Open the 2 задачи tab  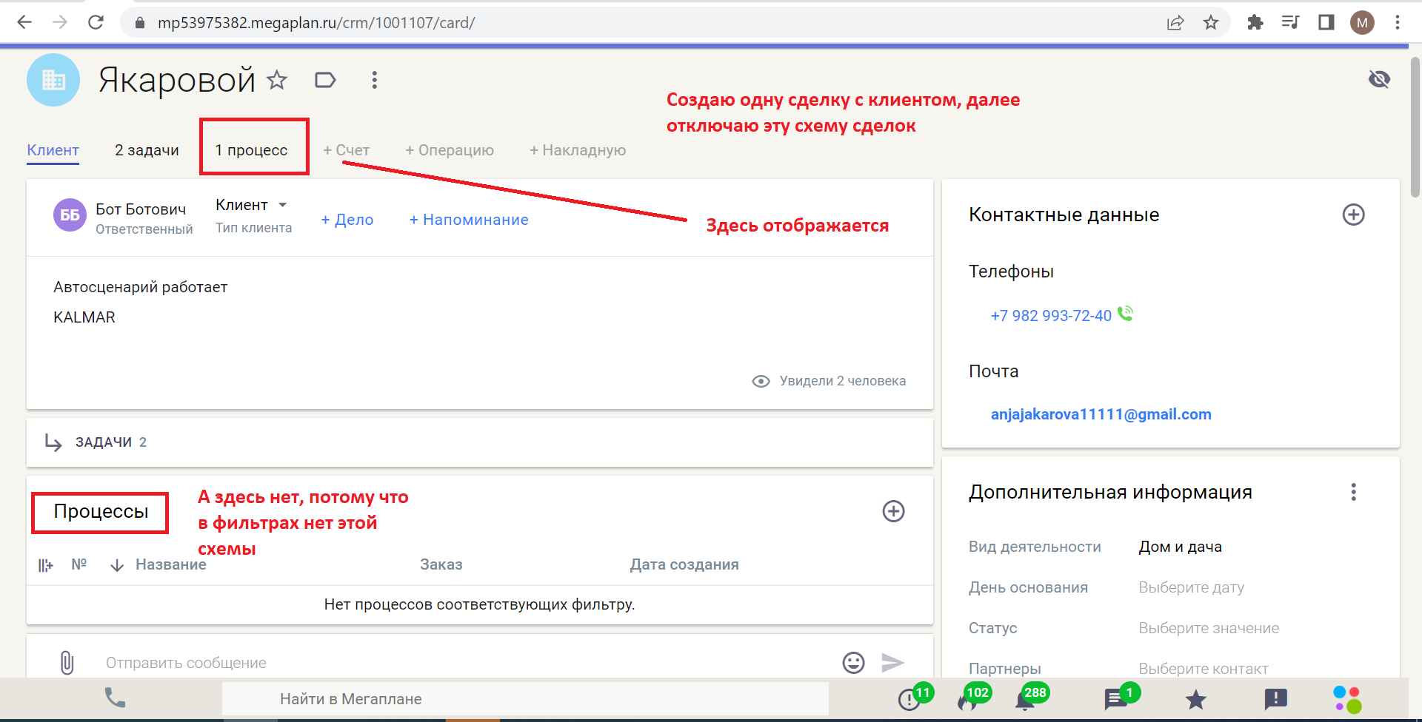pos(147,150)
